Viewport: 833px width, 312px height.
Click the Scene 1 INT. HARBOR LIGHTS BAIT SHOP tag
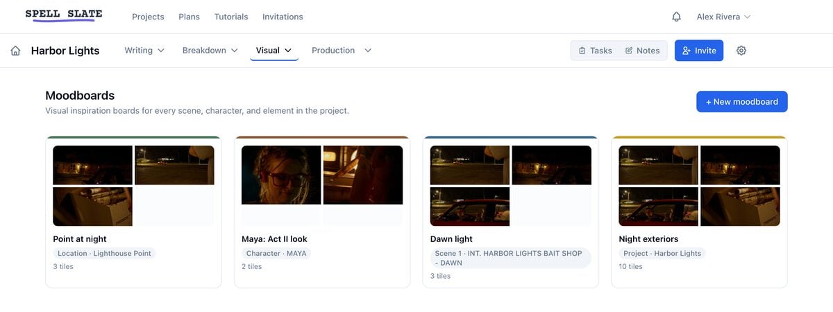pyautogui.click(x=511, y=258)
